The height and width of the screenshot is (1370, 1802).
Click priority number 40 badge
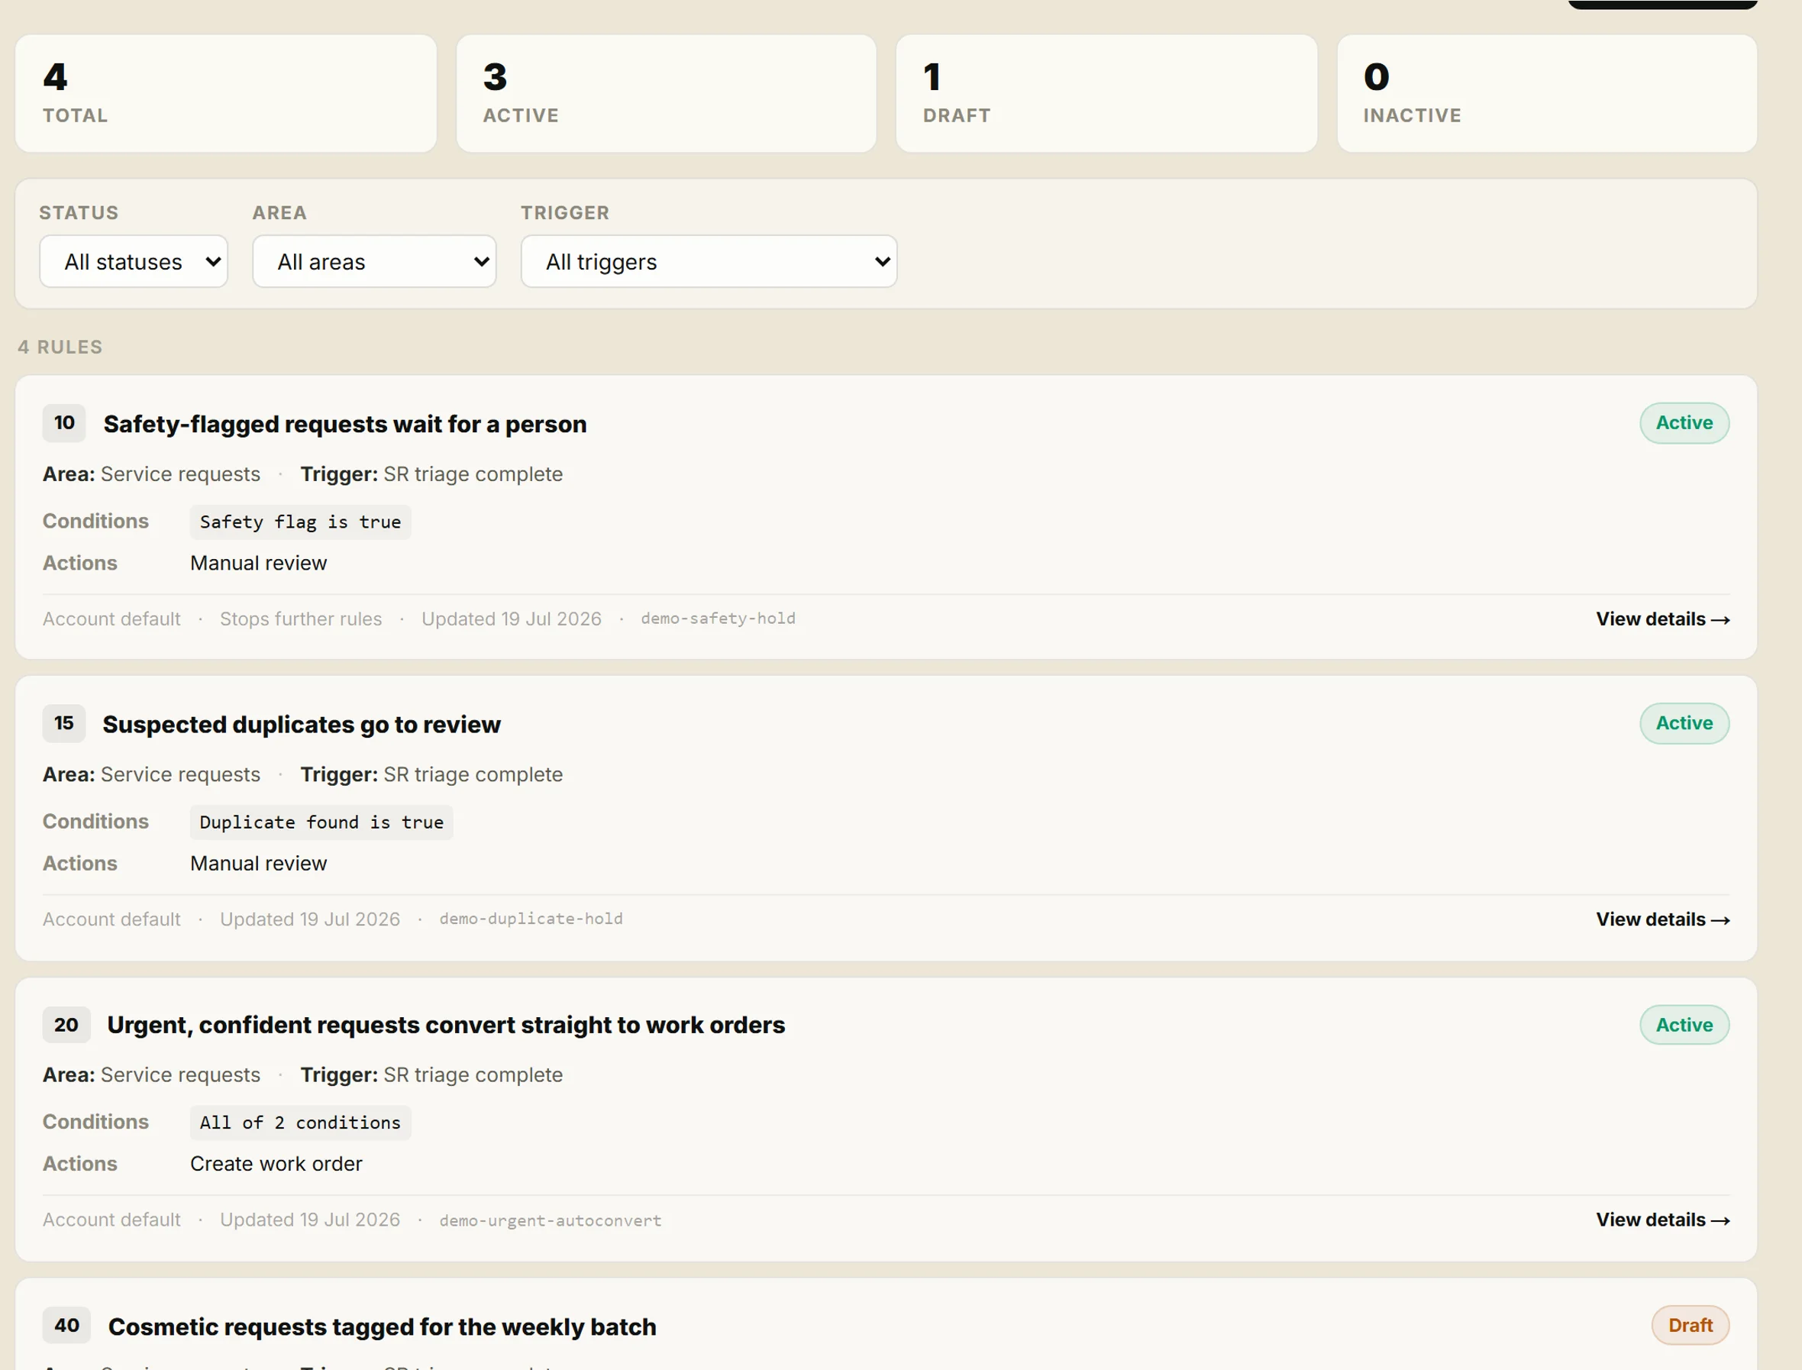[67, 1325]
